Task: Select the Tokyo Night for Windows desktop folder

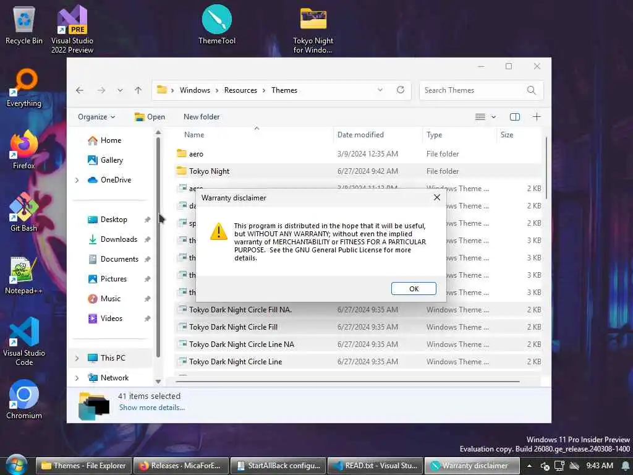Action: tap(313, 31)
